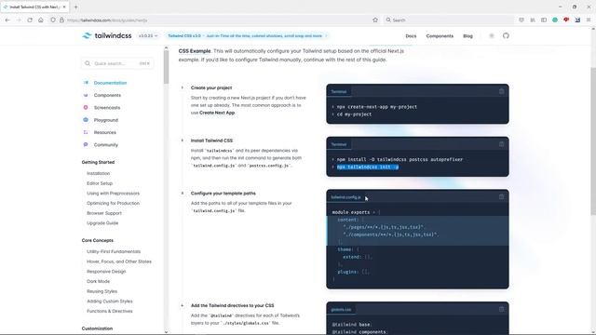Open the Upgrade Guide page
596x335 pixels.
102,223
